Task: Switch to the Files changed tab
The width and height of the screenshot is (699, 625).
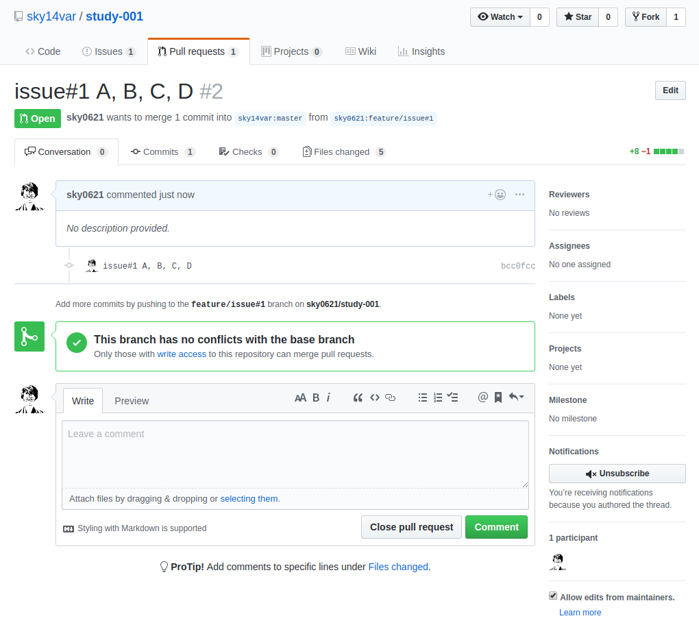Action: click(344, 152)
